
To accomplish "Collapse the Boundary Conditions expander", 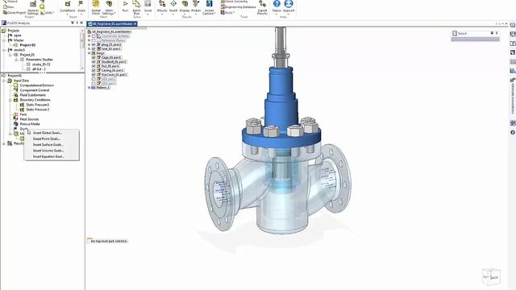I will click(x=10, y=100).
